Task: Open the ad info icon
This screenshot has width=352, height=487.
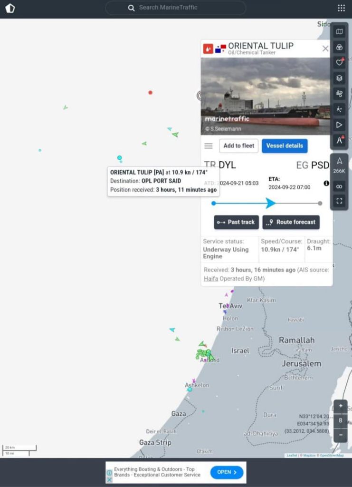Action: [109, 473]
